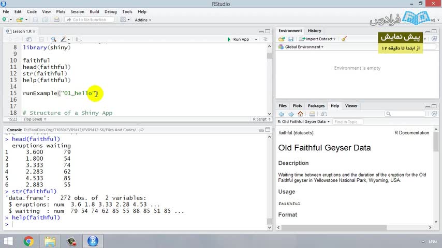Click the source editor vertical scrollbar thumb
The height and width of the screenshot is (248, 442).
tap(269, 55)
